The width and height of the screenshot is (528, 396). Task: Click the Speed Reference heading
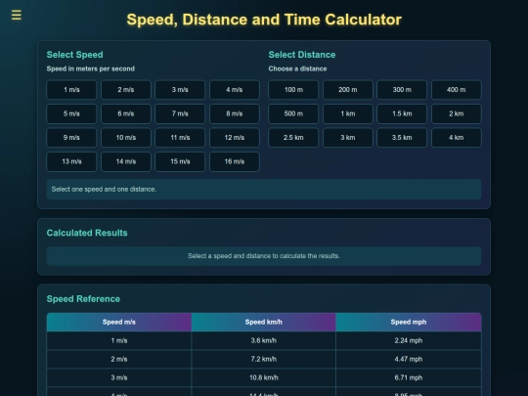83,298
